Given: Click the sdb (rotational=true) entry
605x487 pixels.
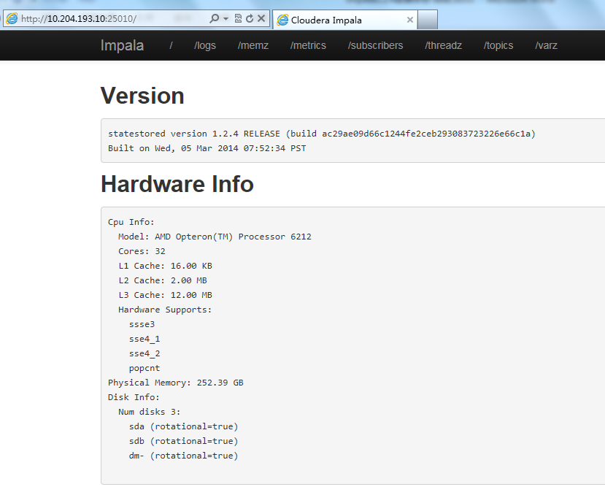Looking at the screenshot, I should coord(184,441).
